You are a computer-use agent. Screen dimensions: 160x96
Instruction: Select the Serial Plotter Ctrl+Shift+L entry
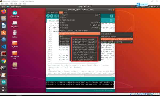pyautogui.click(x=80, y=28)
